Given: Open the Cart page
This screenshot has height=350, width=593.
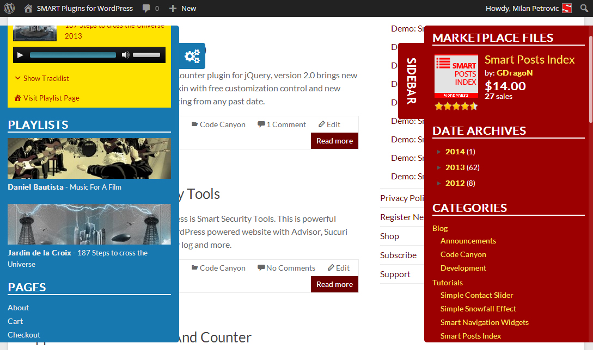Looking at the screenshot, I should (x=15, y=321).
